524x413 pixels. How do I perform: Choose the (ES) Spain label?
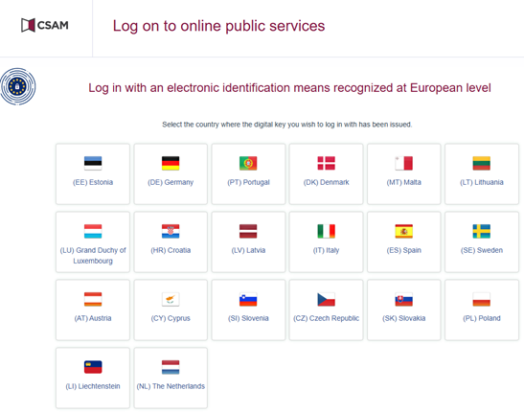click(403, 250)
